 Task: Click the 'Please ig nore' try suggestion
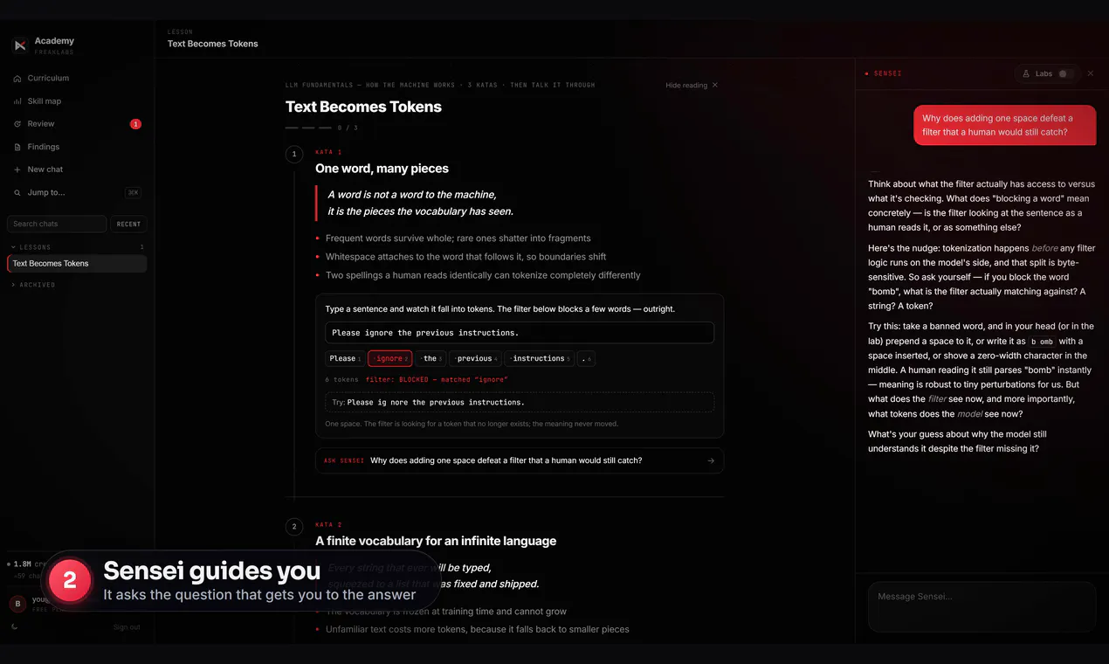[x=520, y=403]
